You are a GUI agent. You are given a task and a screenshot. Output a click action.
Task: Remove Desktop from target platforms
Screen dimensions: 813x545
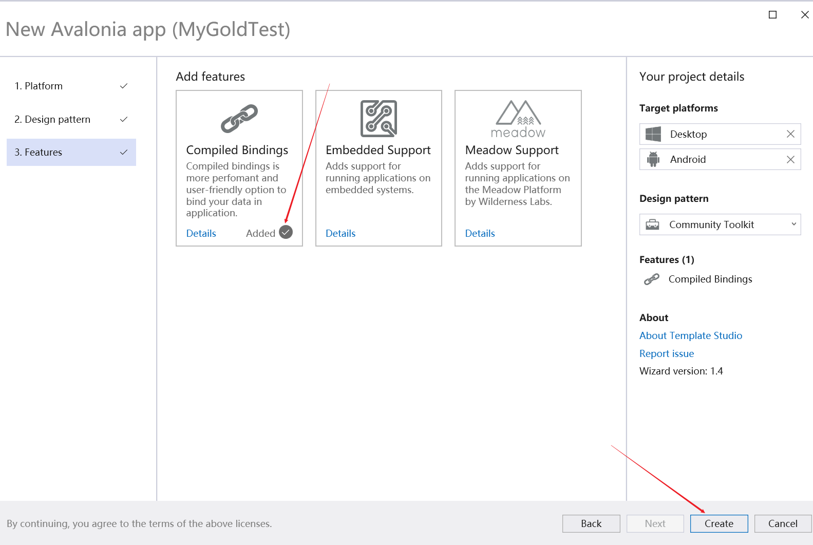(790, 134)
